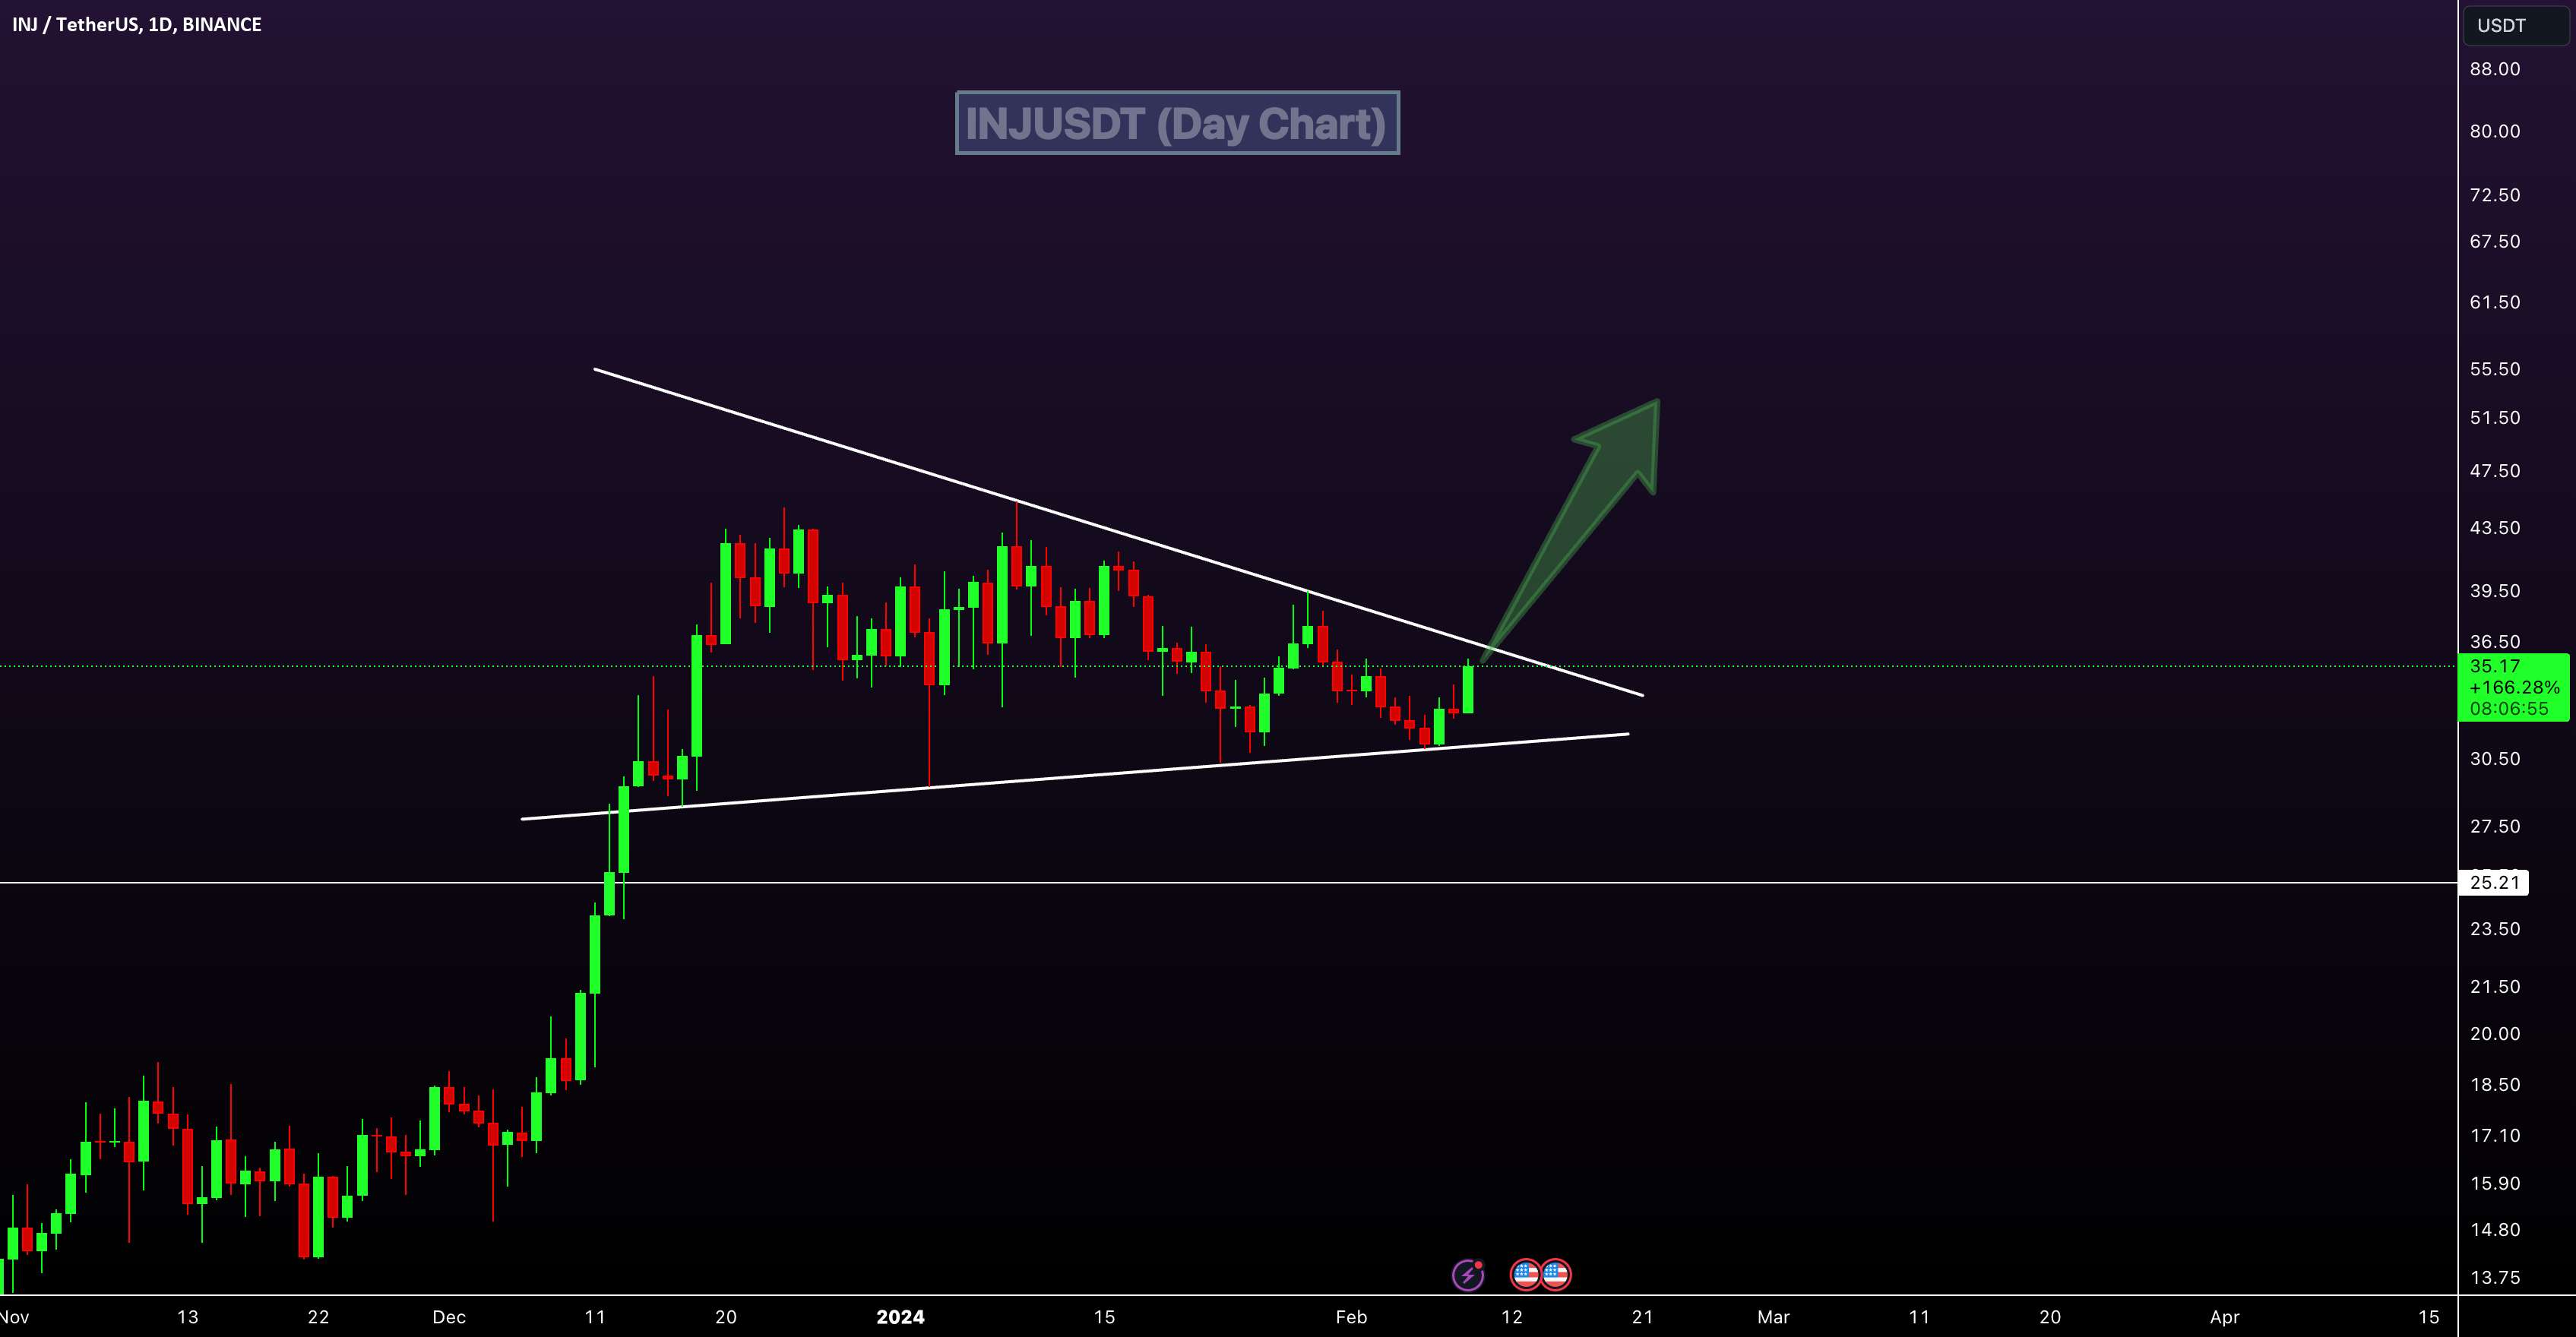Click the 13.75 price axis label
The height and width of the screenshot is (1337, 2576).
(2494, 1278)
